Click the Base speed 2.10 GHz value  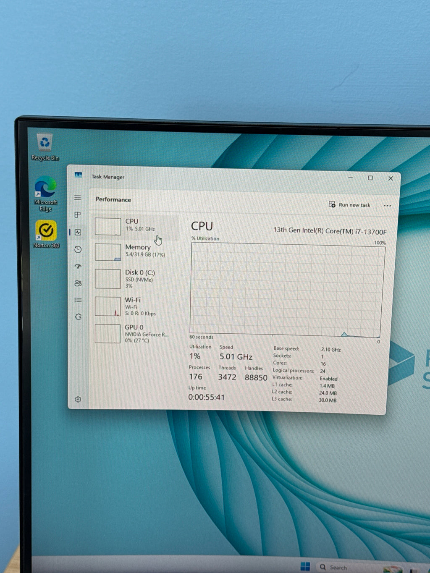click(331, 350)
